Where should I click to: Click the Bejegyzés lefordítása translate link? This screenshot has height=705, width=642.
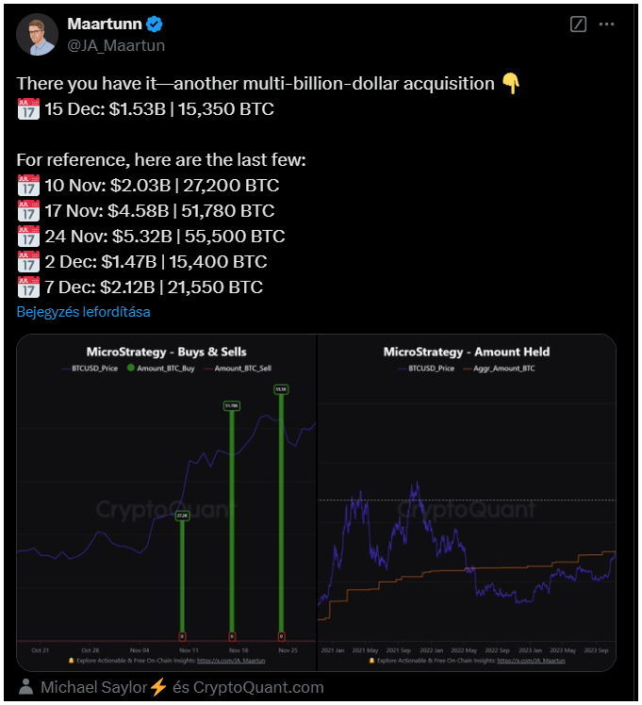[x=83, y=312]
